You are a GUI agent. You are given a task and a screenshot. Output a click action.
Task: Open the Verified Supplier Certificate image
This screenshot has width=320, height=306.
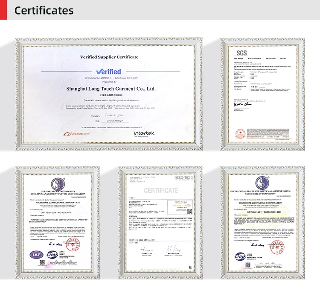point(109,94)
